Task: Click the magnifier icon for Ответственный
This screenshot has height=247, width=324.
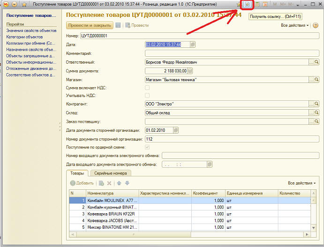Action: tap(316, 62)
